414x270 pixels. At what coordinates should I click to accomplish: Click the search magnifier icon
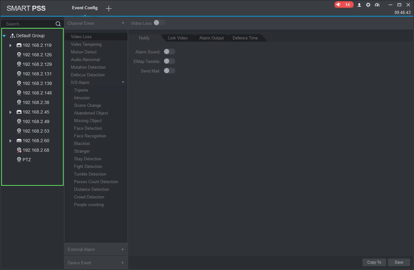[x=58, y=24]
